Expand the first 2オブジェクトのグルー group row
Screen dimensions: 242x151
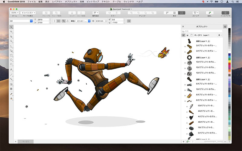click(185, 47)
